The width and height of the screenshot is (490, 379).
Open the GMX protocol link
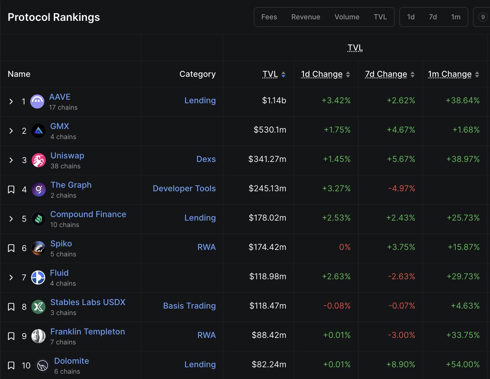click(x=60, y=126)
